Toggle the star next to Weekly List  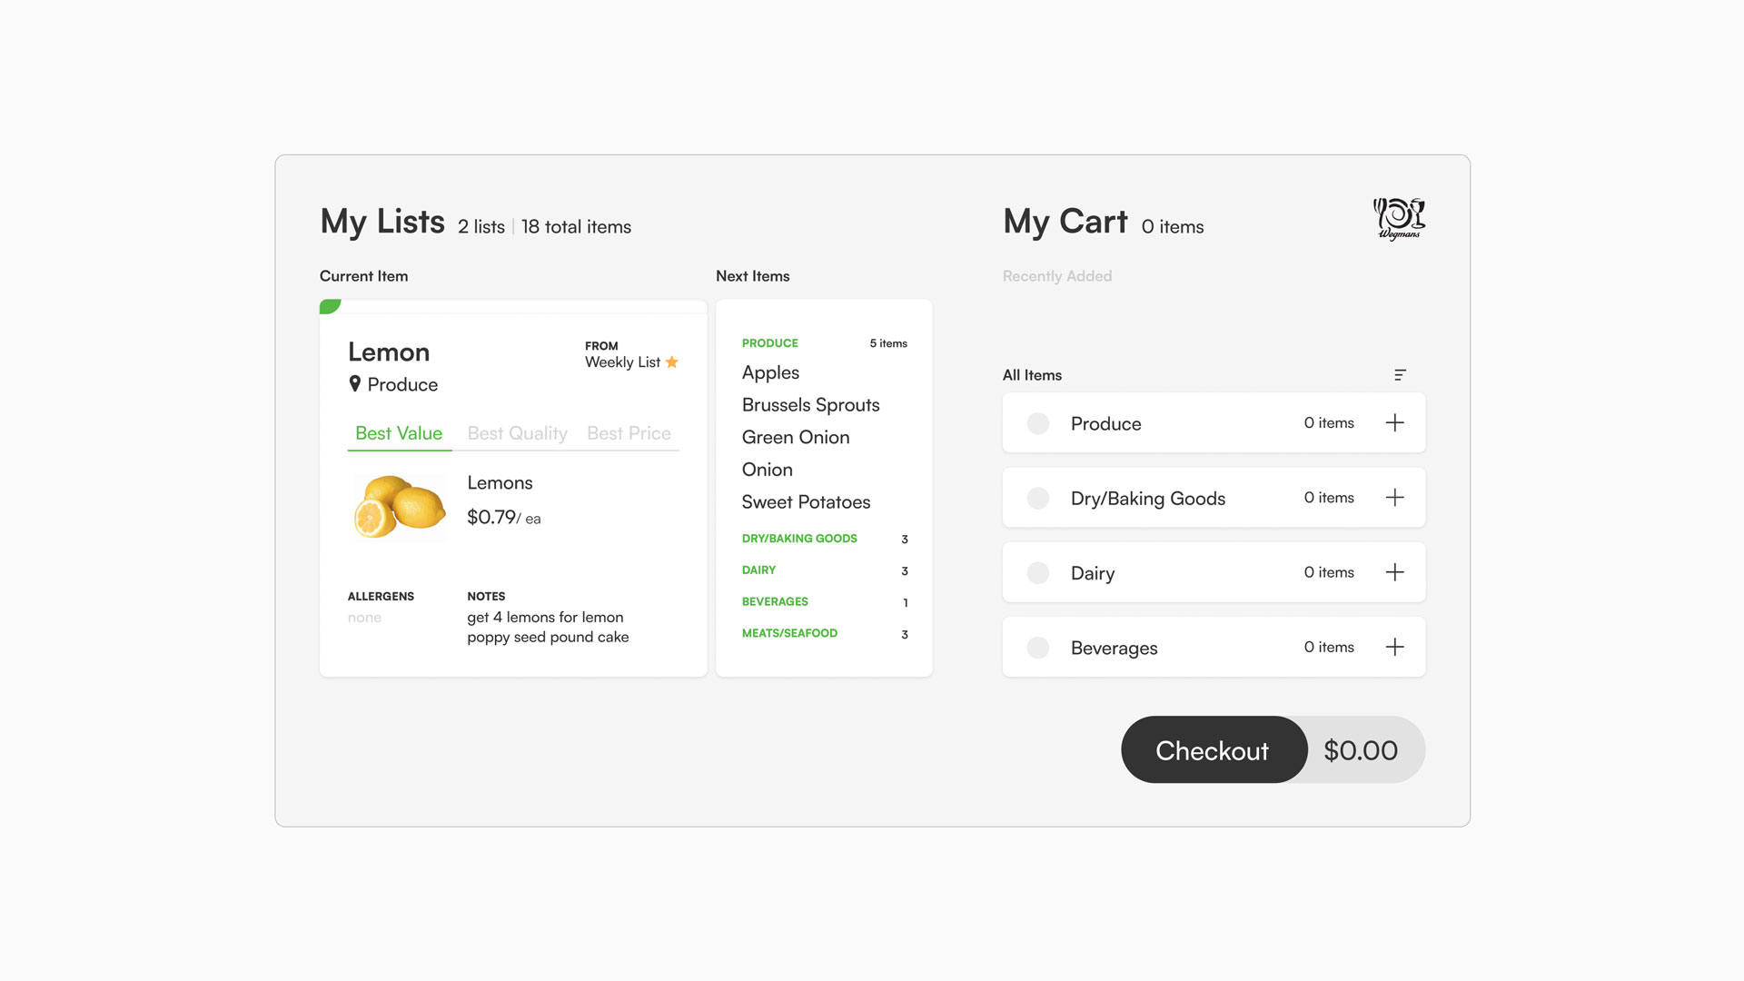coord(672,362)
